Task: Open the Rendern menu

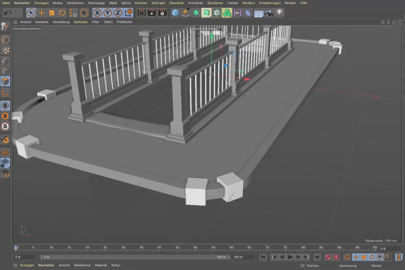Action: click(248, 3)
